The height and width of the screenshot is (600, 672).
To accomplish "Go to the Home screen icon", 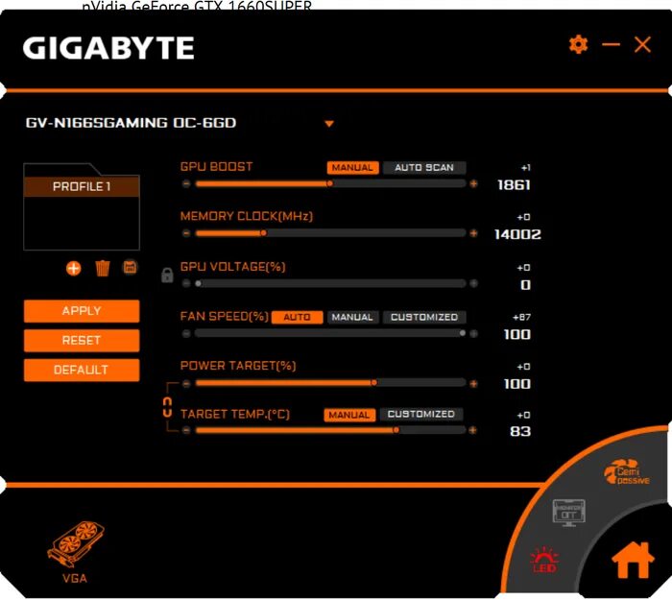I will (x=633, y=560).
